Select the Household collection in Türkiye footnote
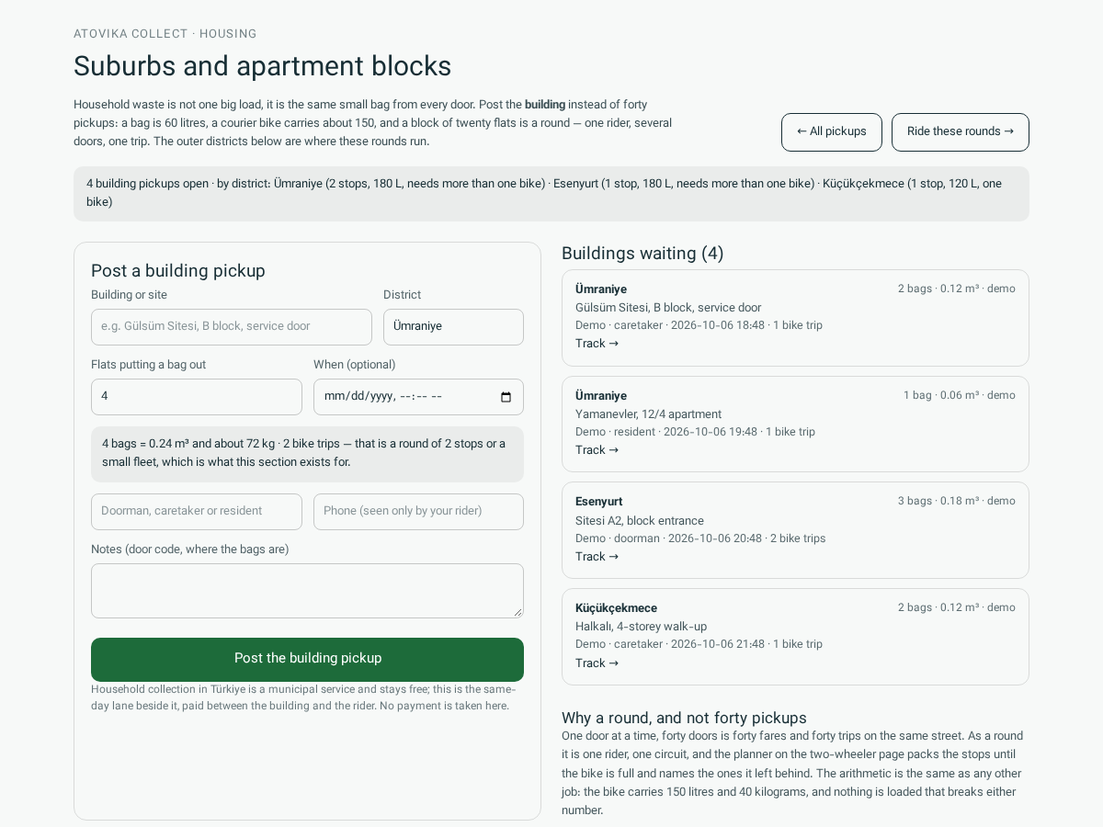The height and width of the screenshot is (827, 1103). coord(303,697)
